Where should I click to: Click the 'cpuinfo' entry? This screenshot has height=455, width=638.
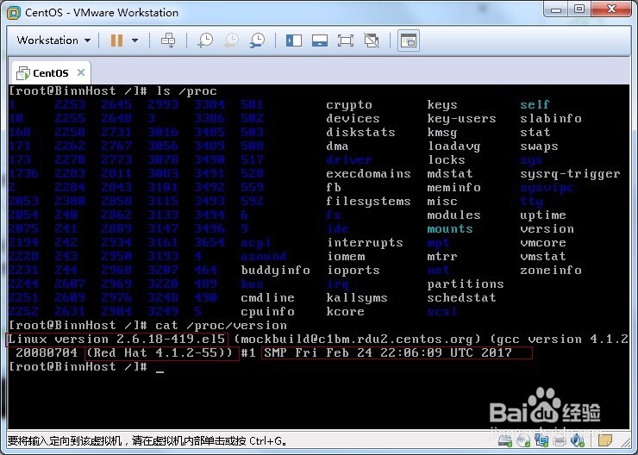(x=267, y=312)
